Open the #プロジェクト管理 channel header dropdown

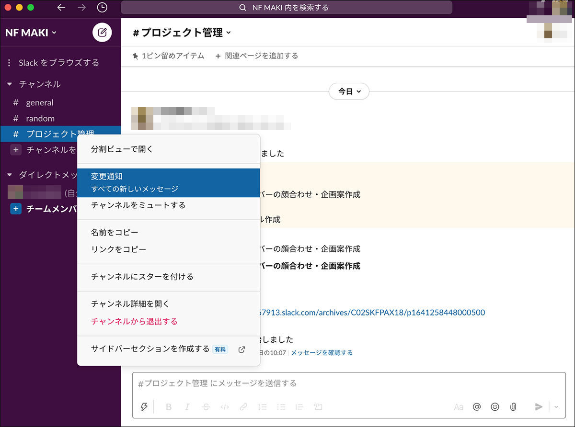click(x=182, y=33)
